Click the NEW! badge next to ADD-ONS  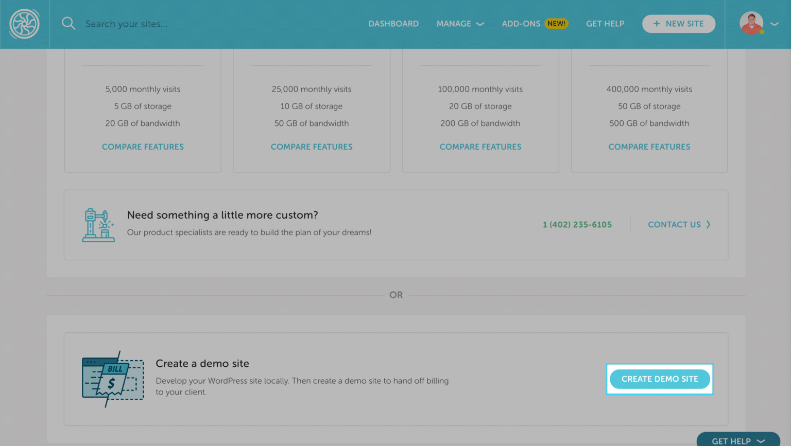coord(556,23)
